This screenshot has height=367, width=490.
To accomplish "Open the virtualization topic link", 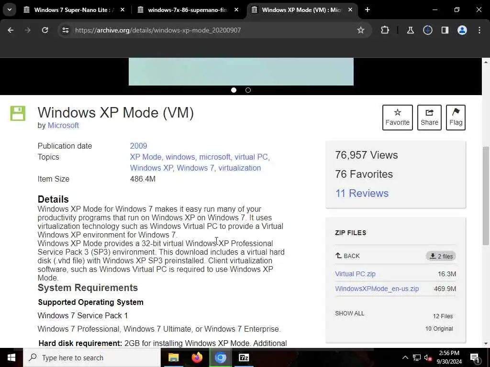I will click(x=240, y=168).
